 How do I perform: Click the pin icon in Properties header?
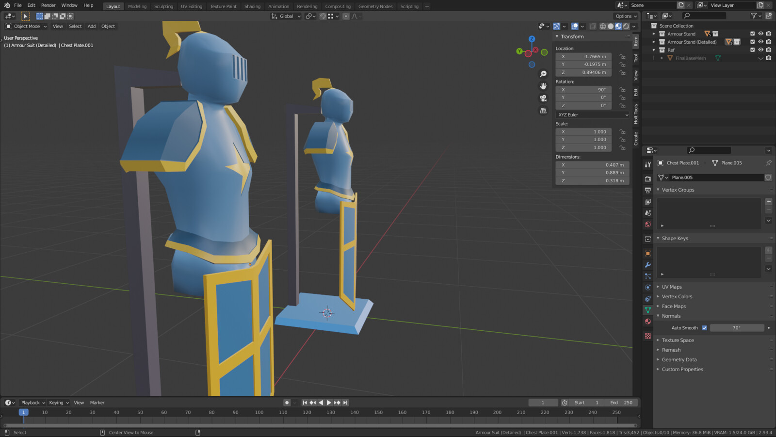coord(768,163)
